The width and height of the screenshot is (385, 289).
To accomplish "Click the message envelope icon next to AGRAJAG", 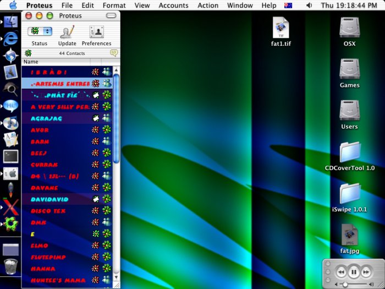I will [x=96, y=118].
